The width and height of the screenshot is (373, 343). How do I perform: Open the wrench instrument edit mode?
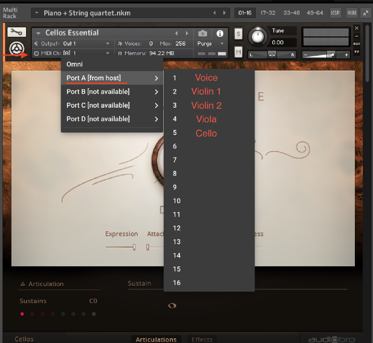tap(17, 32)
